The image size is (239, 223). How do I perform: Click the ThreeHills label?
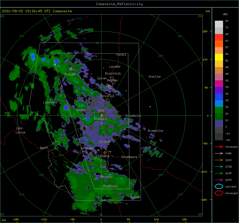(133, 116)
